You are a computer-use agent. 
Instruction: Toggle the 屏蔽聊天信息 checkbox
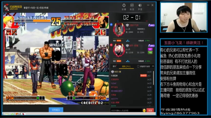click(x=138, y=66)
